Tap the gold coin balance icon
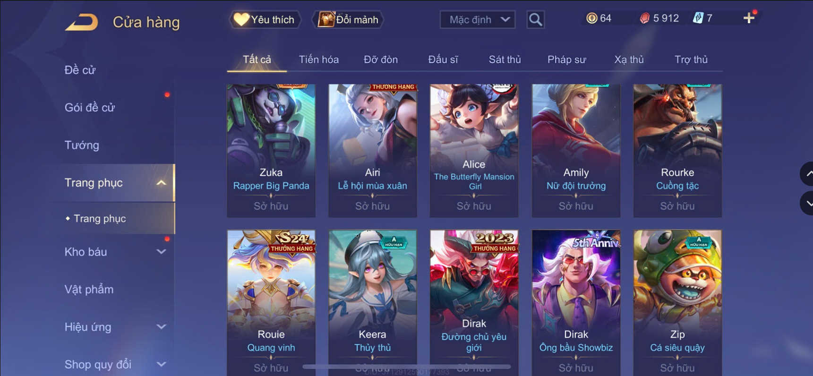Image resolution: width=813 pixels, height=376 pixels. pyautogui.click(x=591, y=18)
